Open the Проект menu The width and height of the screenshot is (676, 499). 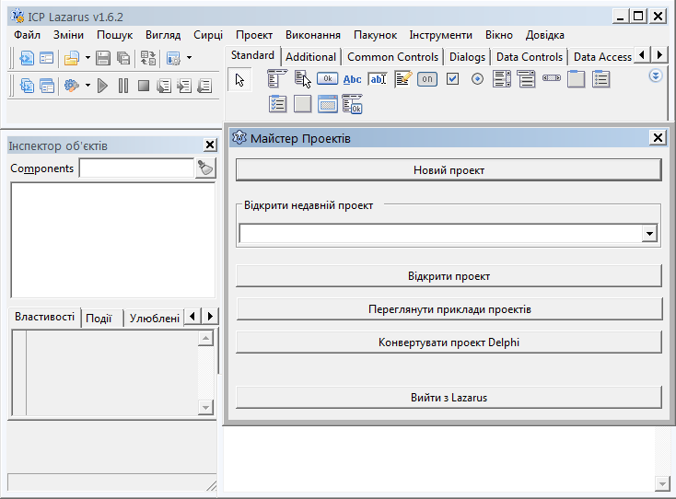[x=254, y=35]
